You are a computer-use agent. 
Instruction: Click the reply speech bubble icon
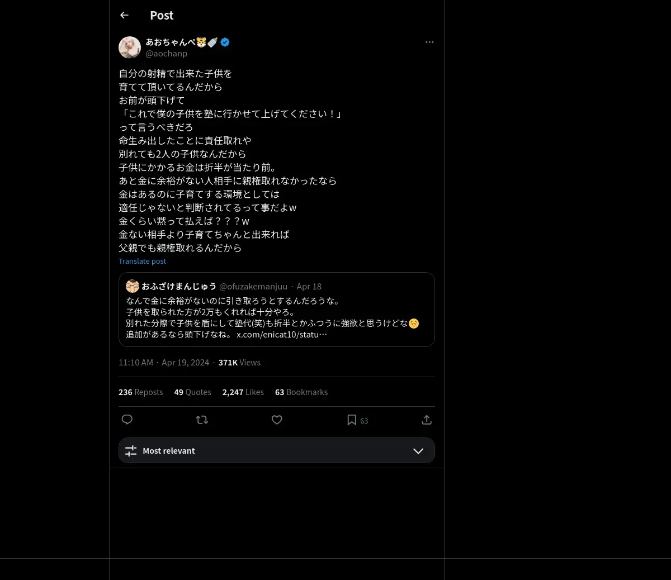pos(127,420)
